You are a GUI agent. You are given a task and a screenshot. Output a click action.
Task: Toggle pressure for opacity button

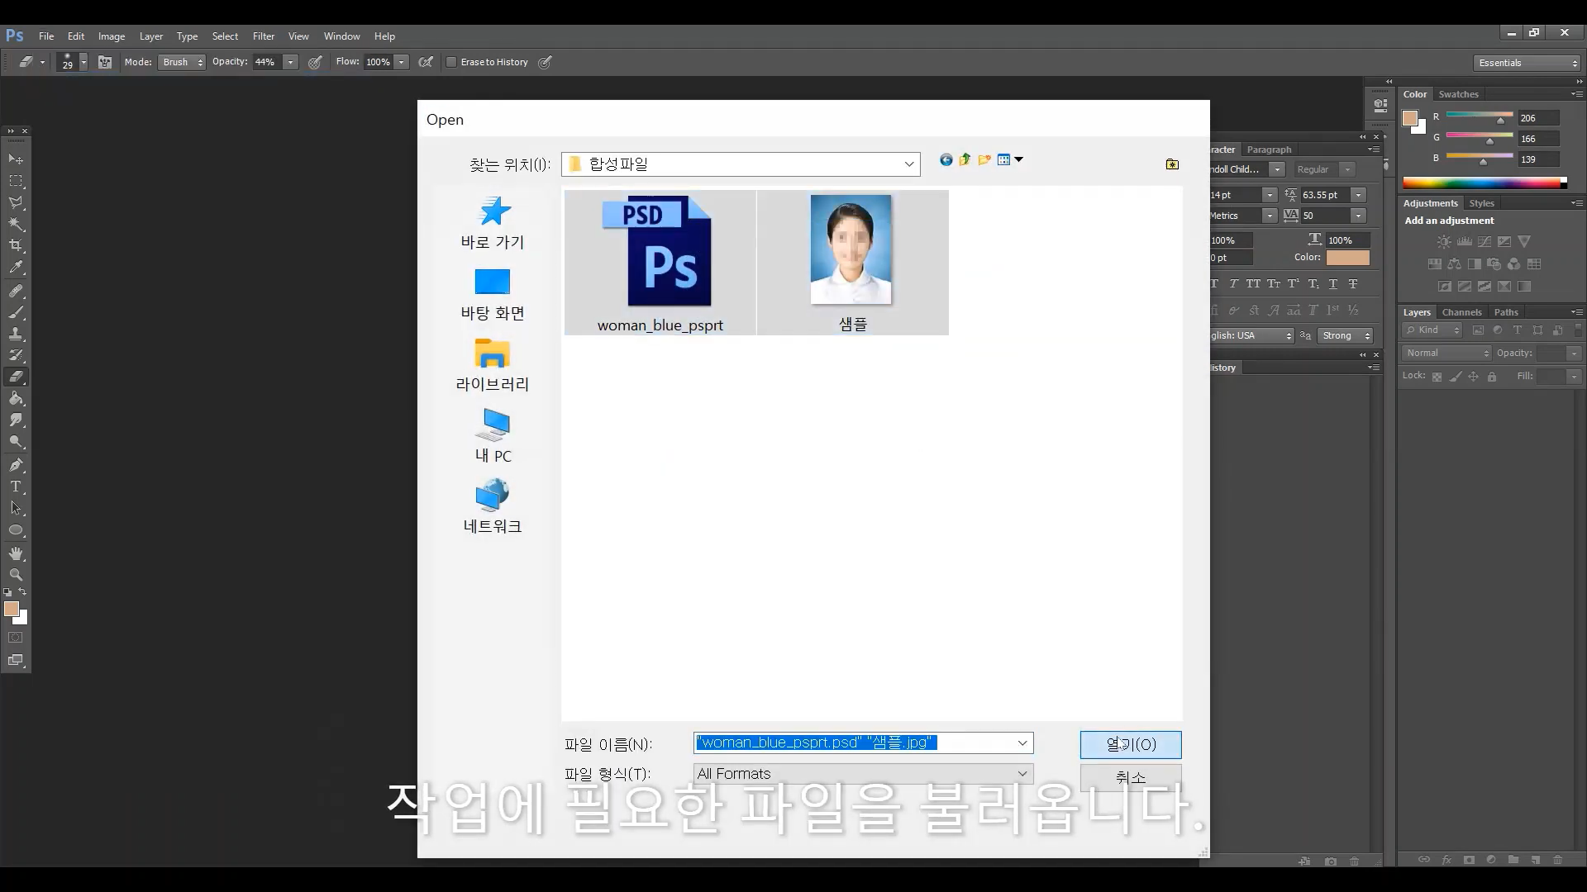(315, 62)
